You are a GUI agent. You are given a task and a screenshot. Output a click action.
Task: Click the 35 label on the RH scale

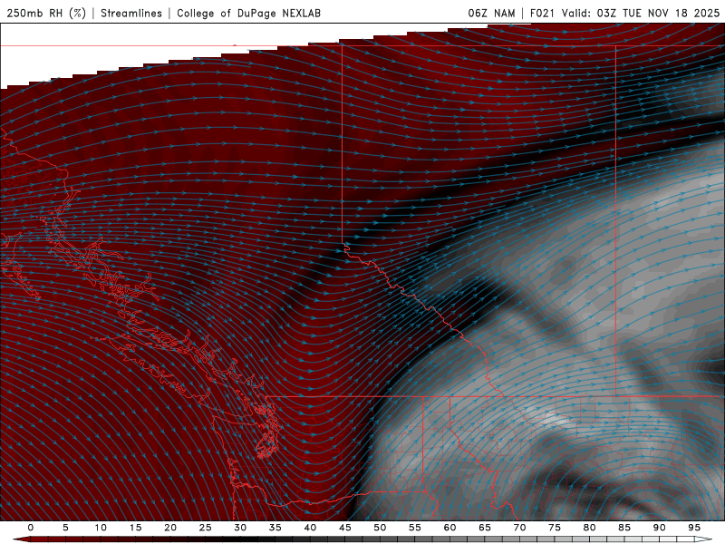pos(275,528)
